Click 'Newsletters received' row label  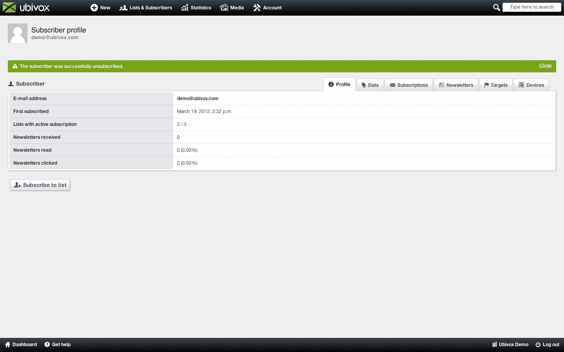coord(37,137)
